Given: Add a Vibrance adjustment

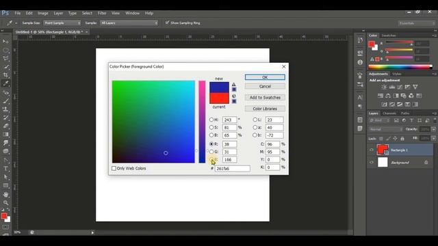Looking at the screenshot, I should pyautogui.click(x=415, y=87).
